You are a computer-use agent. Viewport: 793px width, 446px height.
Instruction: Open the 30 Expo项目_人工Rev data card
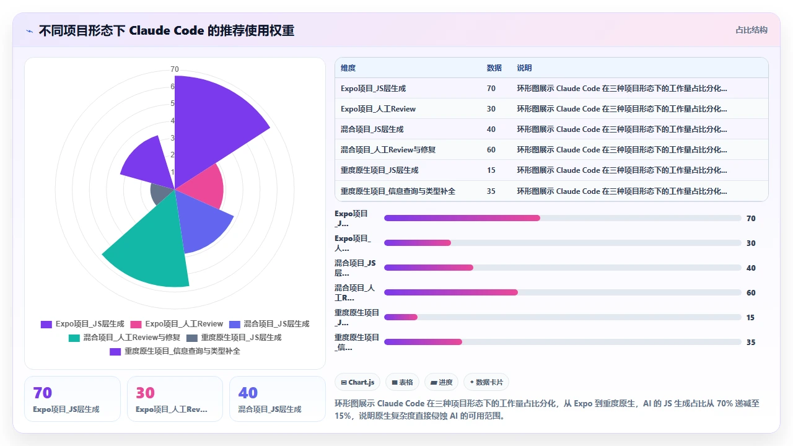(175, 399)
